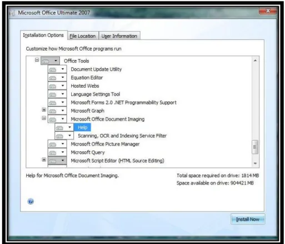Click the feature list scrollbar thumb
This screenshot has height=244, width=285.
[x=255, y=147]
